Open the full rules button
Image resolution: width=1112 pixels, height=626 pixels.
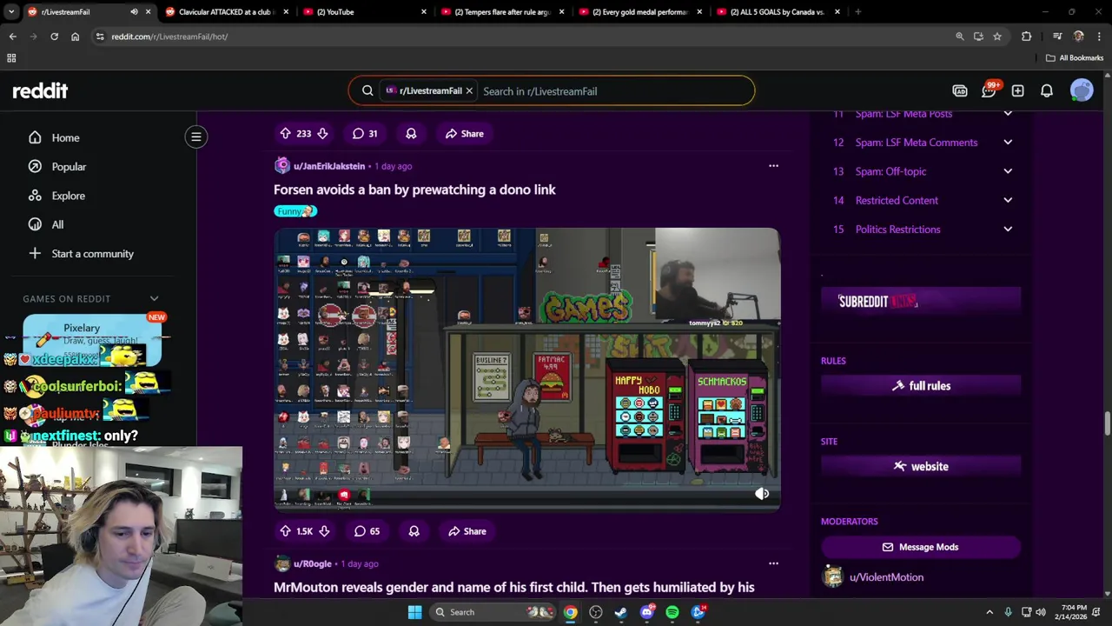pos(920,386)
